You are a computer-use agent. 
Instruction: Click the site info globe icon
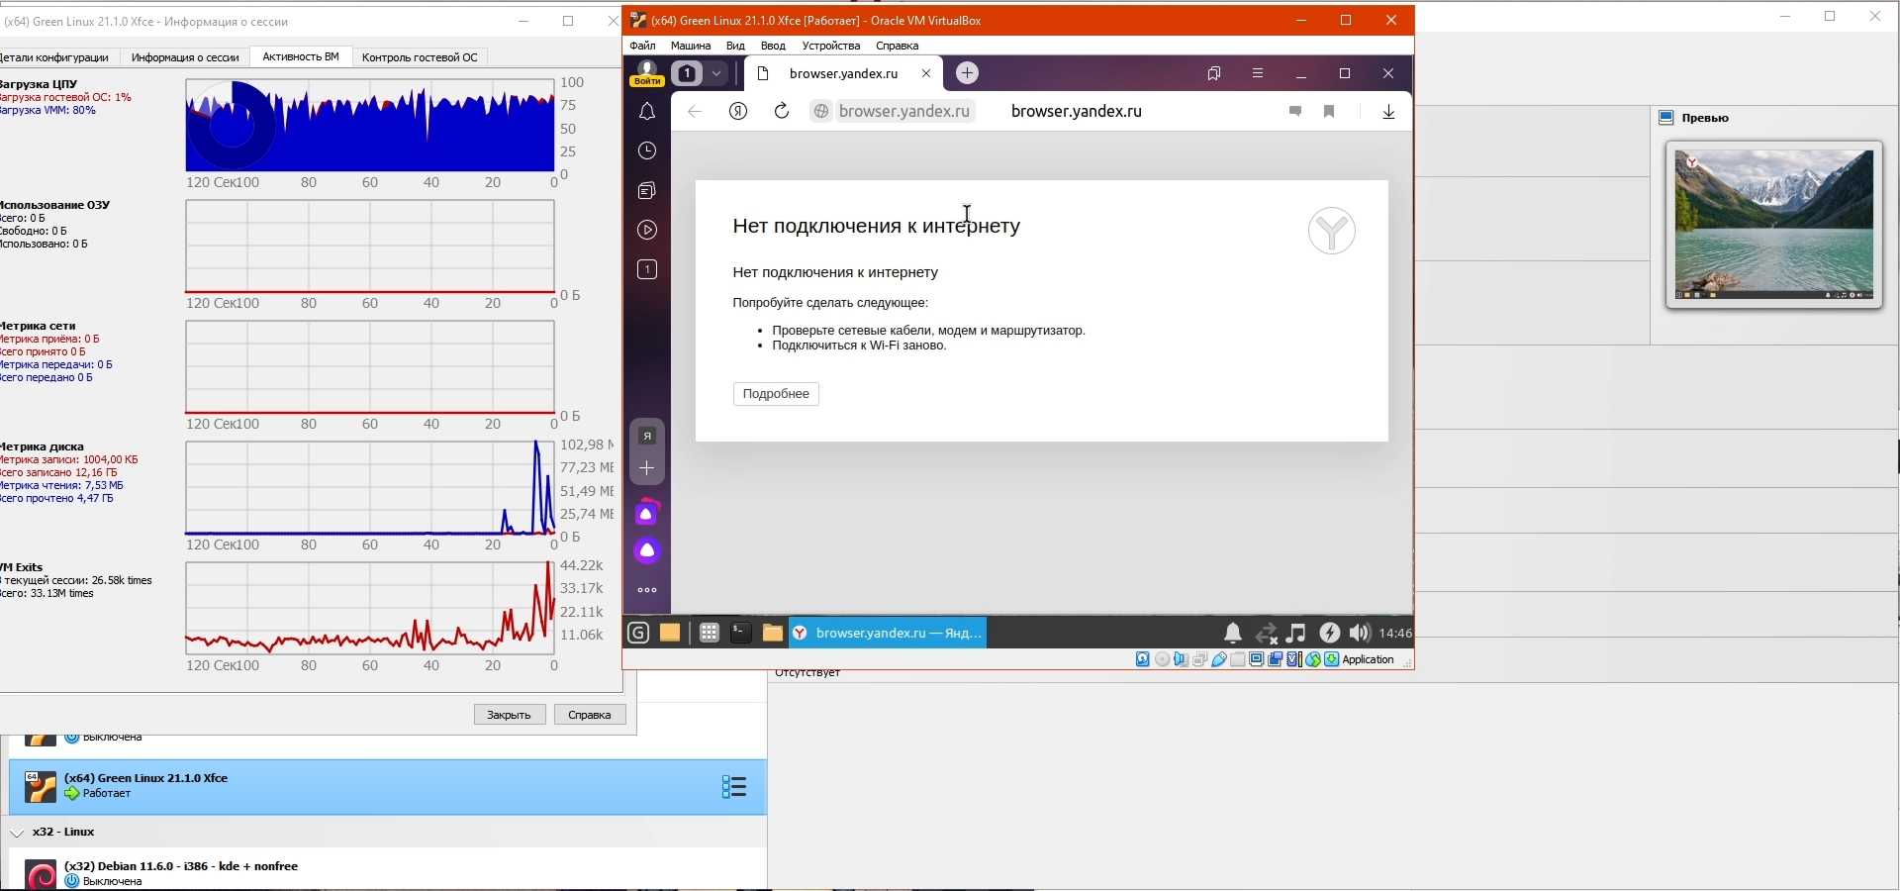[x=820, y=112]
